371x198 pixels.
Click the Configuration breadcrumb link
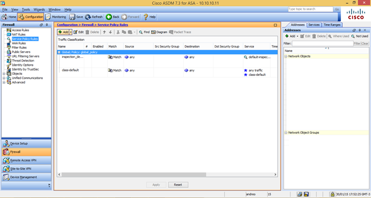[x=67, y=24]
